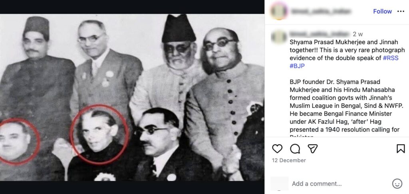Screen dimensions: 409x194
Task: Save the post with the bookmark icon
Action: point(400,149)
